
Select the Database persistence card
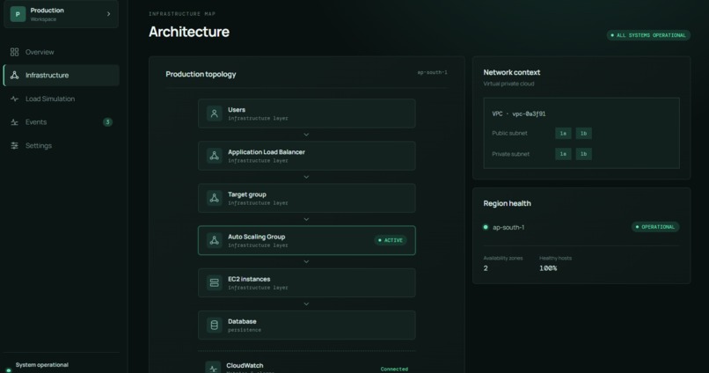tap(307, 325)
